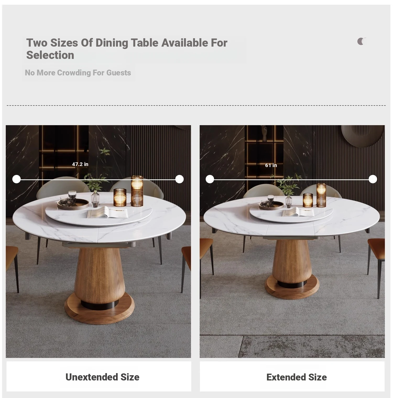Click the "No More Crowding For Guests" subtitle

coord(78,73)
